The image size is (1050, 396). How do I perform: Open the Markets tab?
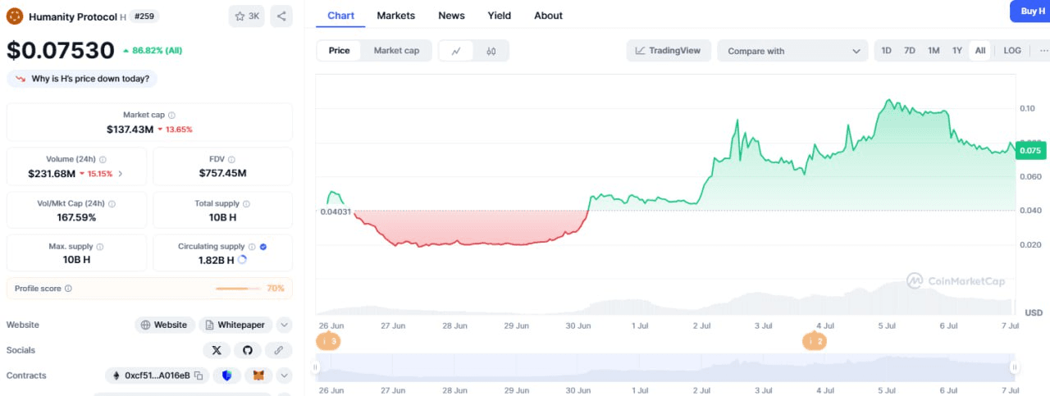[396, 16]
